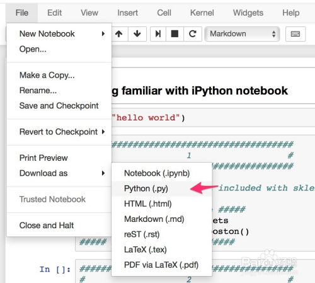315x283 pixels.
Task: Choose Save and Checkpoint
Action: coord(59,106)
